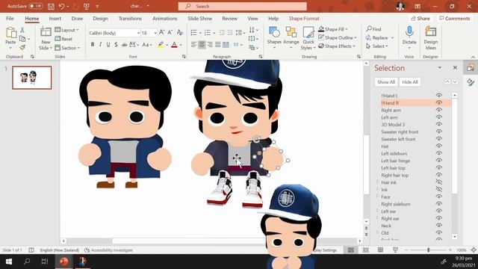The height and width of the screenshot is (269, 478).
Task: Switch to Reading View
Action: 380,250
